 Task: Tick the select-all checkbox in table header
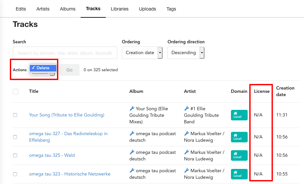tap(15, 92)
